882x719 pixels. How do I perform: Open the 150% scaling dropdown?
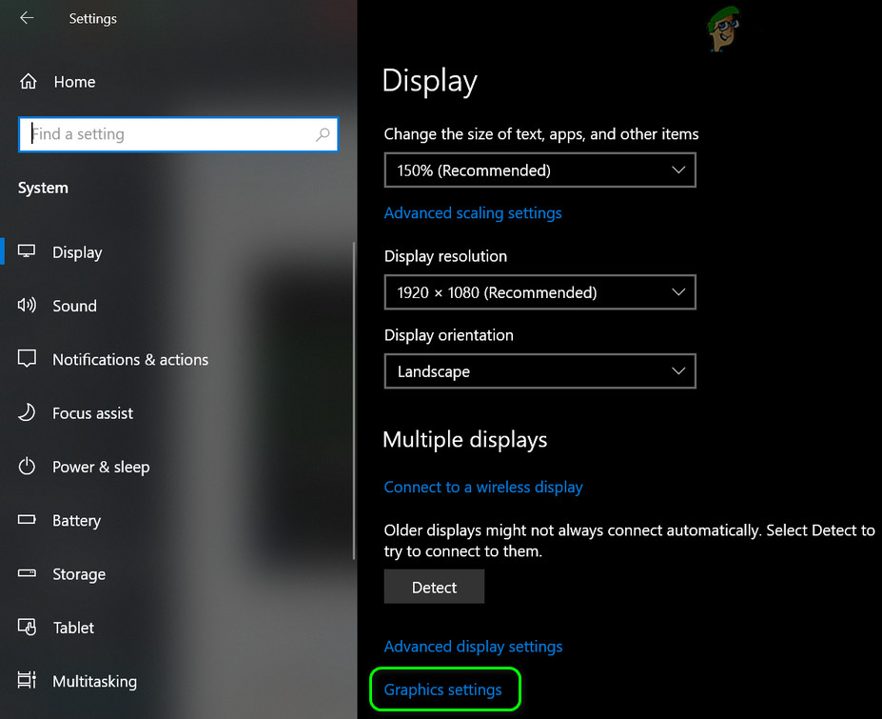(540, 170)
